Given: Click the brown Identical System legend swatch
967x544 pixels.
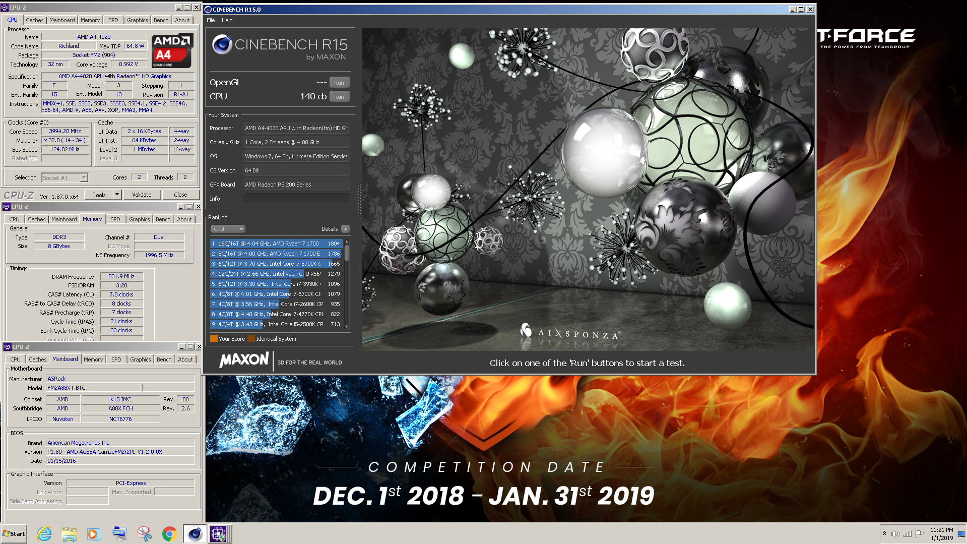Looking at the screenshot, I should tap(251, 339).
